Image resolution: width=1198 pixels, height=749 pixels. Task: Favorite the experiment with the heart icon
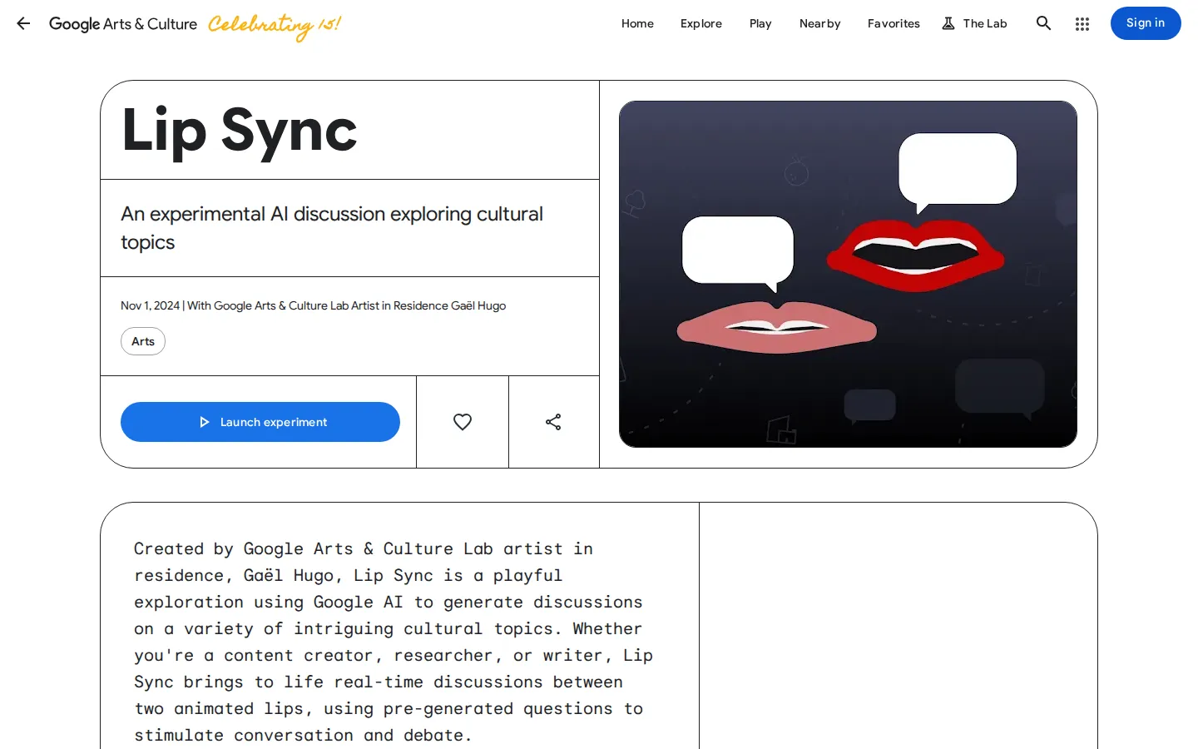(463, 422)
